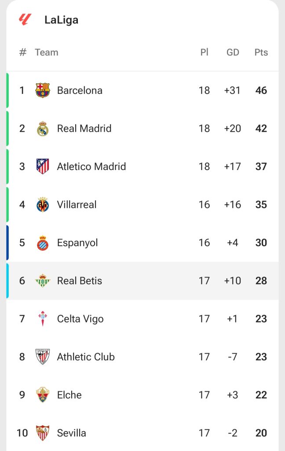
Task: Click the Barcelona club crest
Action: pyautogui.click(x=43, y=90)
